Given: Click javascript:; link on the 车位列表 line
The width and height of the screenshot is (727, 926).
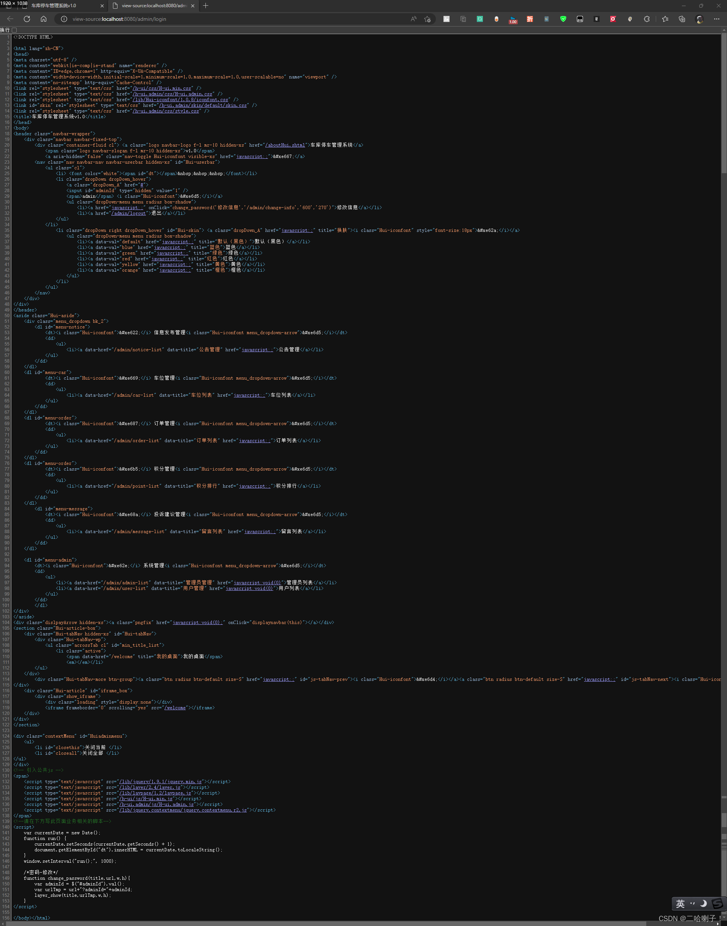Looking at the screenshot, I should (249, 395).
